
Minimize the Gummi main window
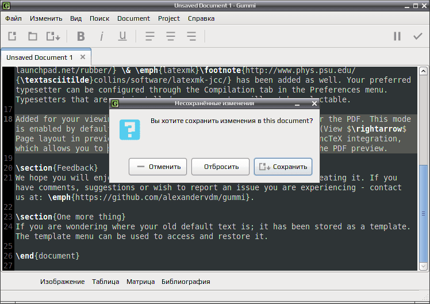(x=407, y=6)
